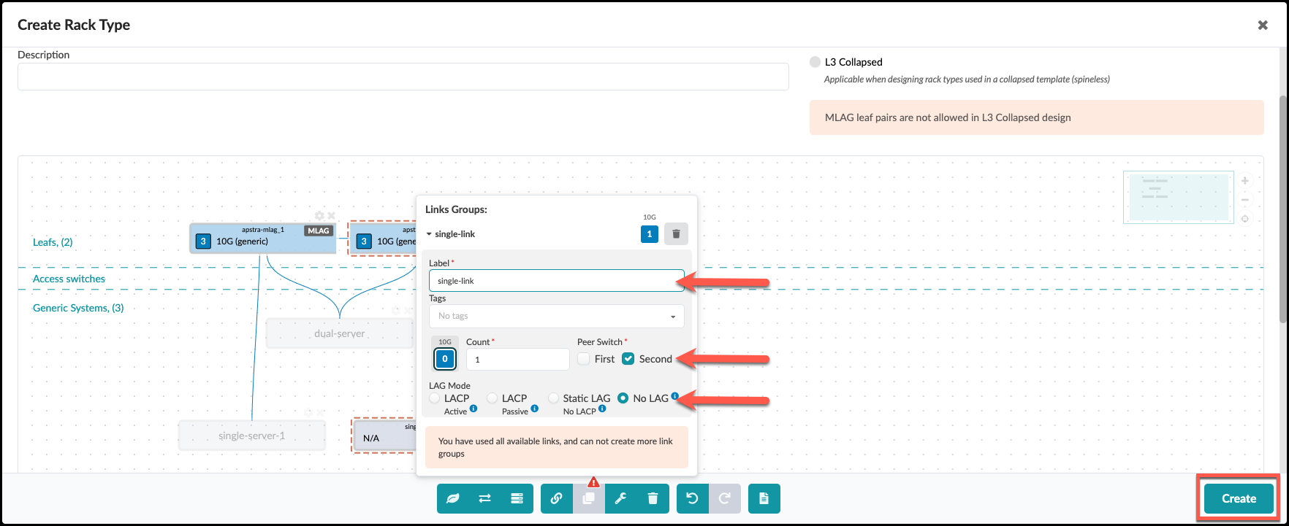Select the Static LAG radio option
The height and width of the screenshot is (526, 1289).
point(554,398)
